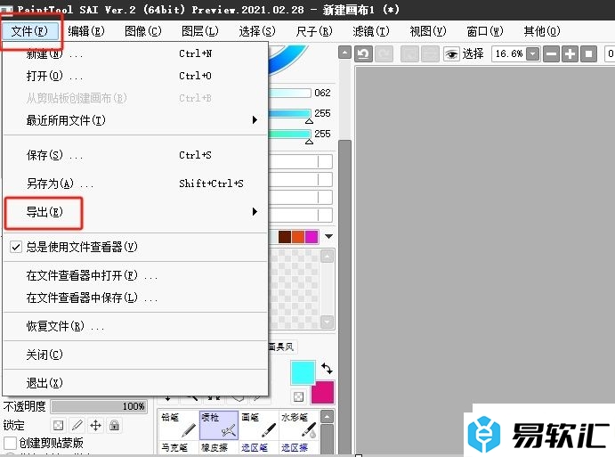Click the Undo arrow toolbar icon

[x=364, y=53]
